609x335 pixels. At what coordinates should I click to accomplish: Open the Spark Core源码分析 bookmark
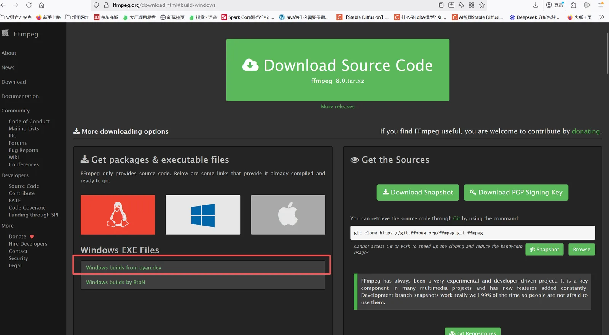[x=248, y=17]
